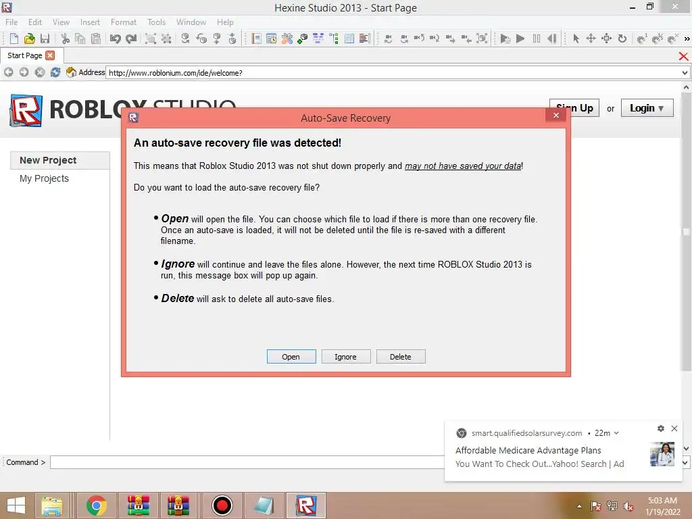Image resolution: width=692 pixels, height=519 pixels.
Task: Open the Insert menu
Action: coord(90,22)
